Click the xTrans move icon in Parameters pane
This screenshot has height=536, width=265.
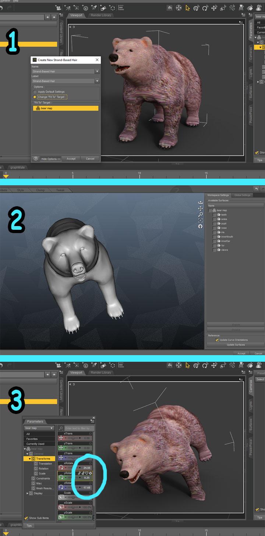(61, 438)
